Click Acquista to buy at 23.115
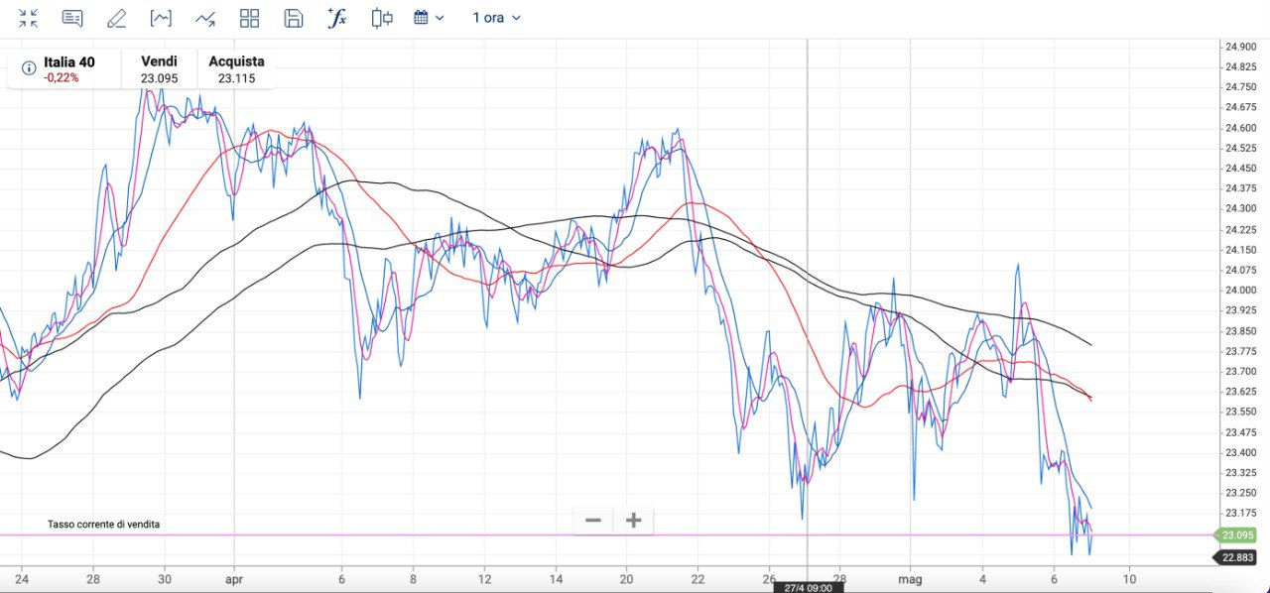The height and width of the screenshot is (593, 1270). pyautogui.click(x=236, y=69)
